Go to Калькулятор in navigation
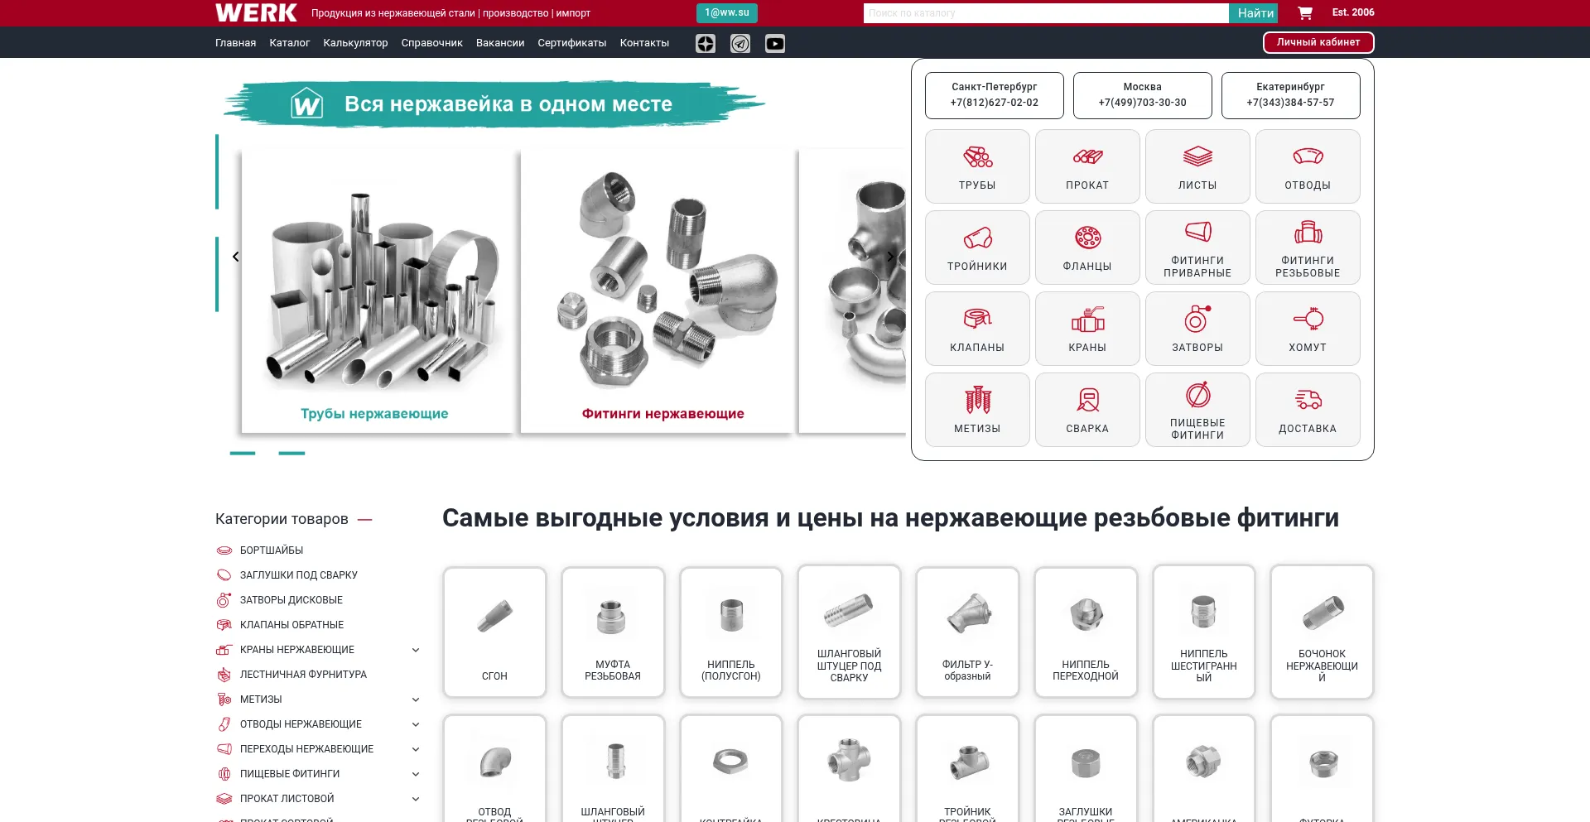 [x=355, y=43]
